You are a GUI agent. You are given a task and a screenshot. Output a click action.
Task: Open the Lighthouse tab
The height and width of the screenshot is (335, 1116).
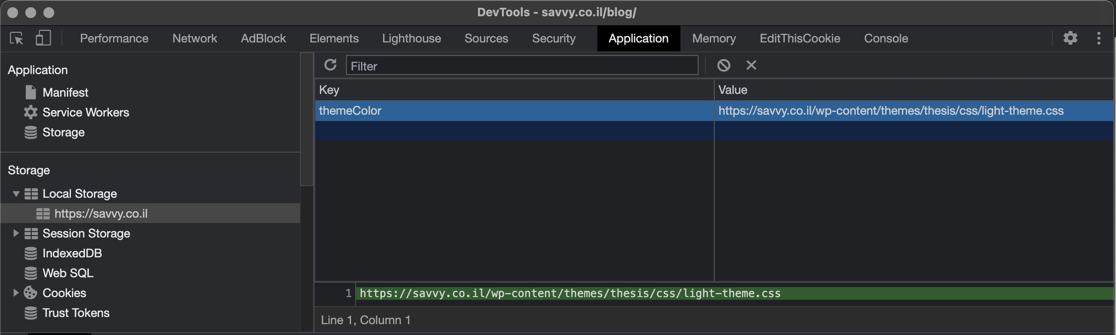412,38
